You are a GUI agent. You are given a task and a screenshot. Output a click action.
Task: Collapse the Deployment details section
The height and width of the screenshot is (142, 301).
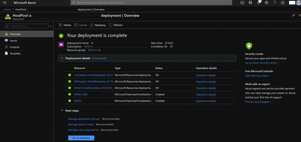click(x=62, y=58)
